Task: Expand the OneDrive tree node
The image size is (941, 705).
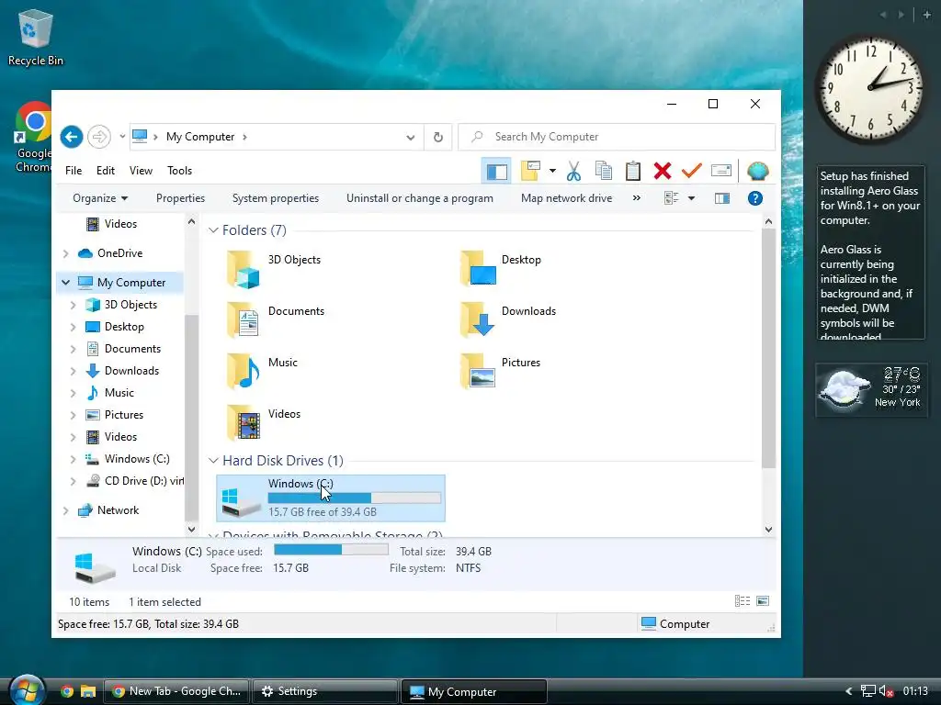Action: tap(65, 253)
